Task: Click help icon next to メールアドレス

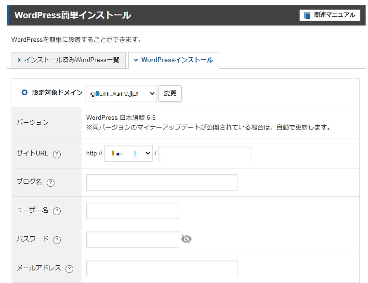Action: click(69, 269)
